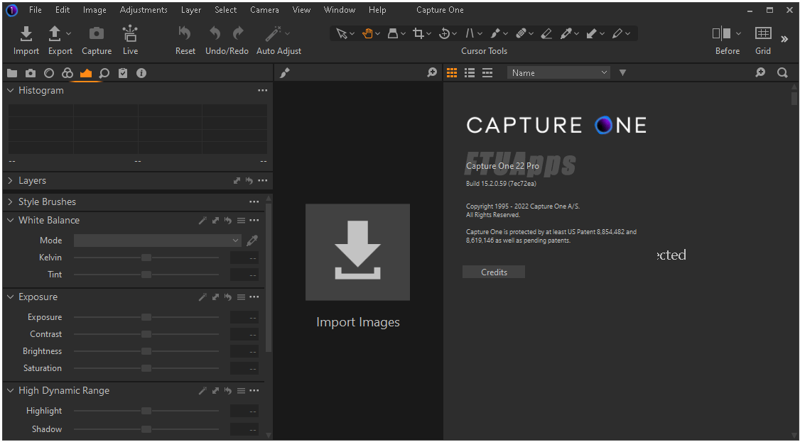Click the Reset adjustments icon
The width and height of the screenshot is (800, 442).
(185, 40)
